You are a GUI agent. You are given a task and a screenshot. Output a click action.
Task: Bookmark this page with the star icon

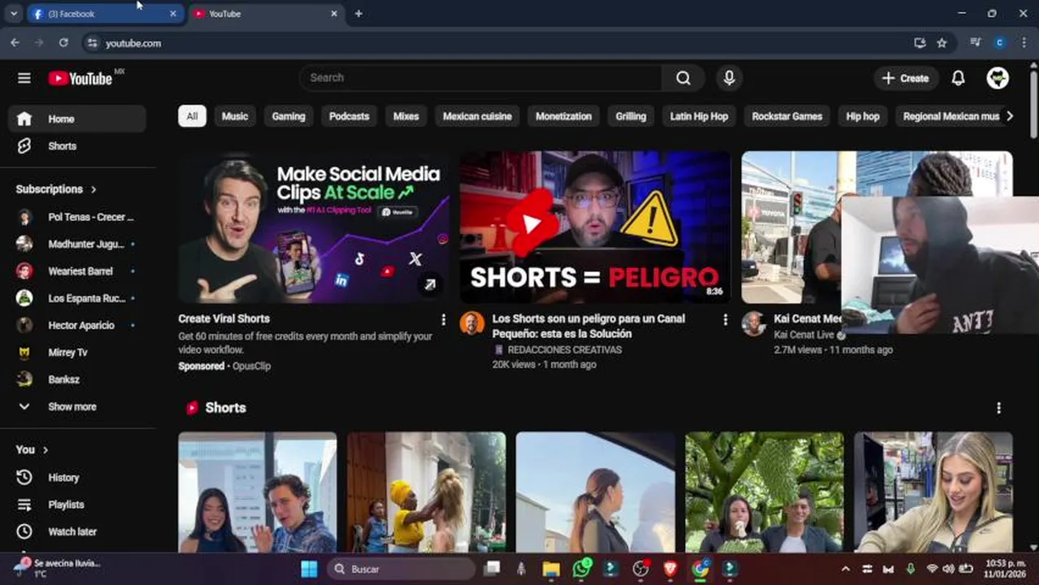click(x=941, y=43)
